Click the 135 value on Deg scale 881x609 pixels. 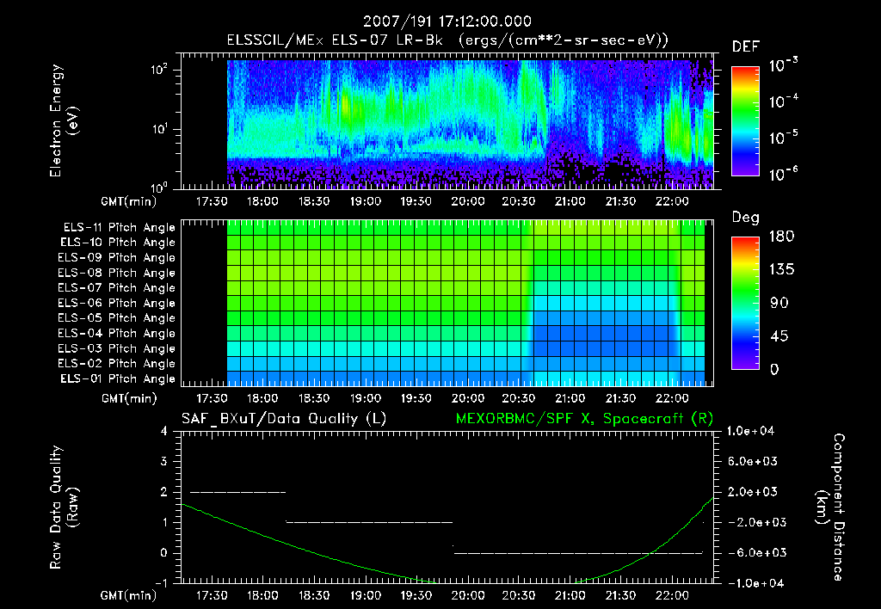coord(781,270)
